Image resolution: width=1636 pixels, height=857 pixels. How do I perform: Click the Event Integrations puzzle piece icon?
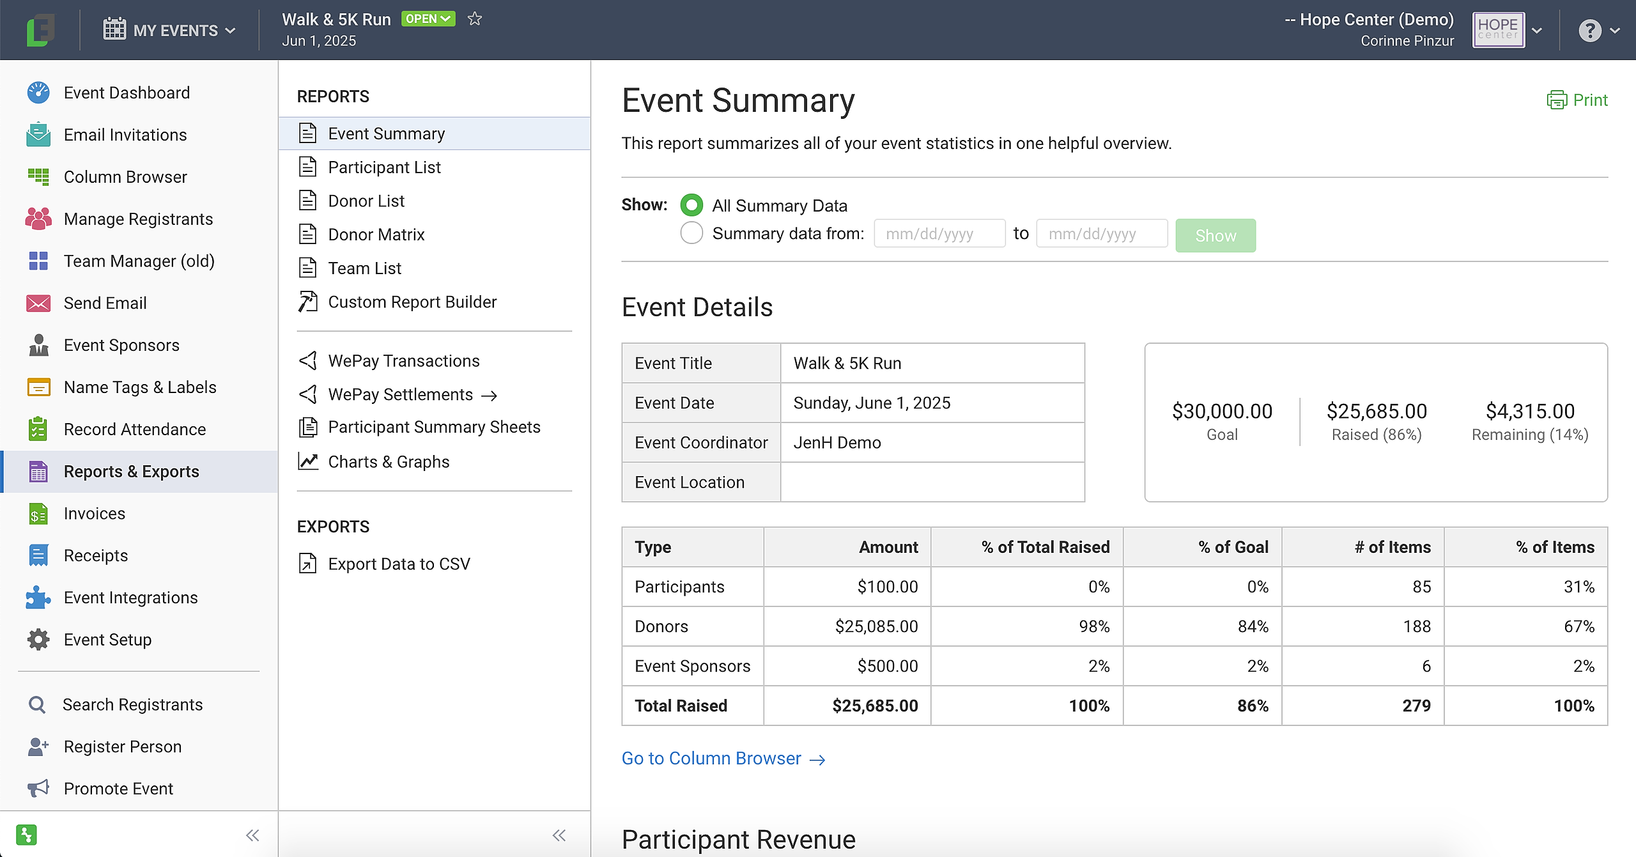38,598
